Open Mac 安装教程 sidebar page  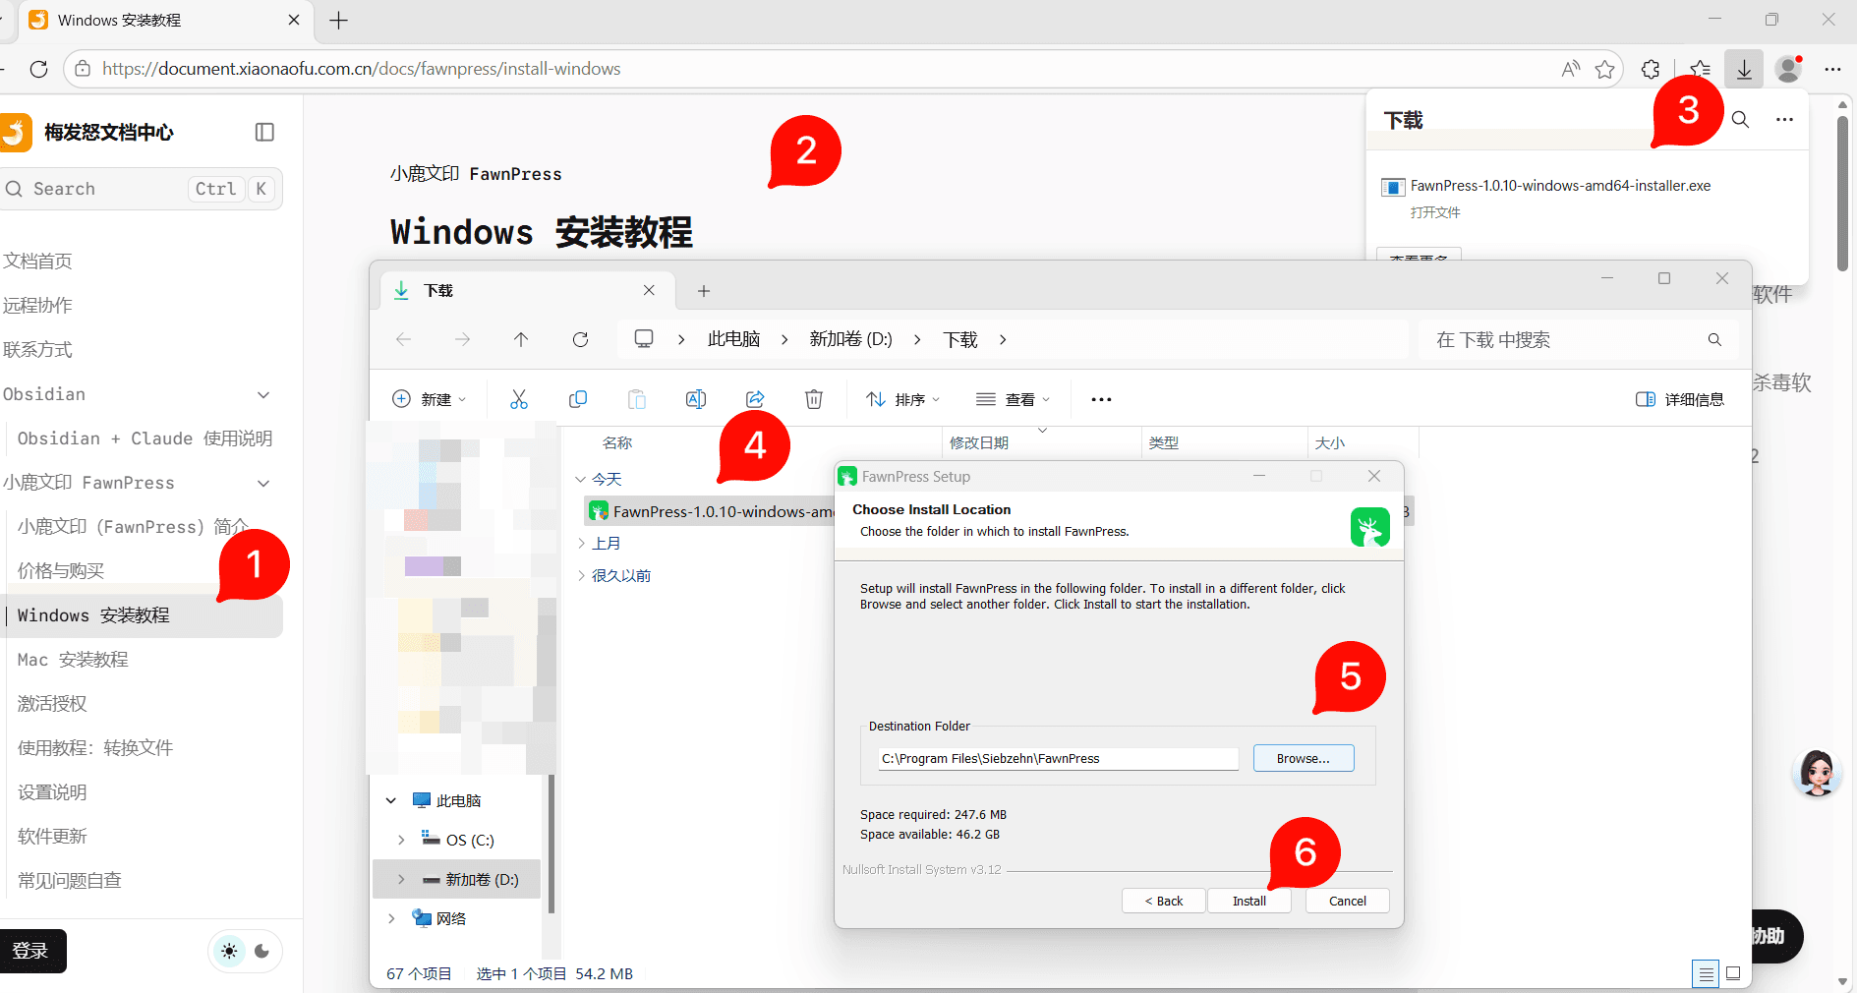pos(73,660)
